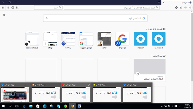Viewport: 193px width, 109px height.
Task: Open File Explorer from taskbar
Action: coord(31,106)
